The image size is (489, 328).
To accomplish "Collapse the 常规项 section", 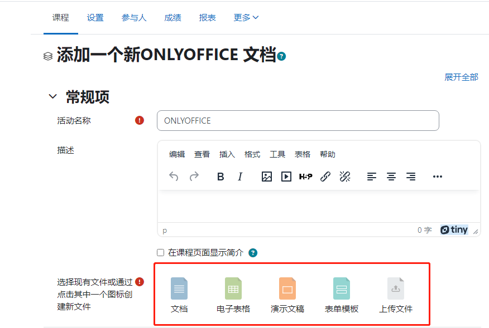I will [52, 96].
